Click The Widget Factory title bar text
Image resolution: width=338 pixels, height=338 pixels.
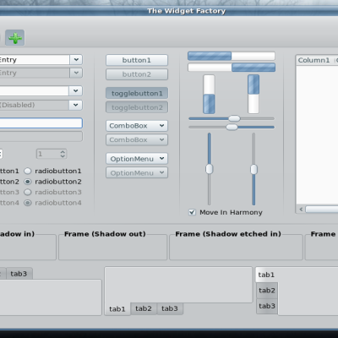pos(186,11)
